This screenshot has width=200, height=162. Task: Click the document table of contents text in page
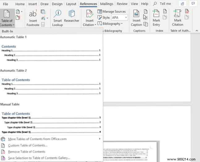pyautogui.click(x=126, y=154)
